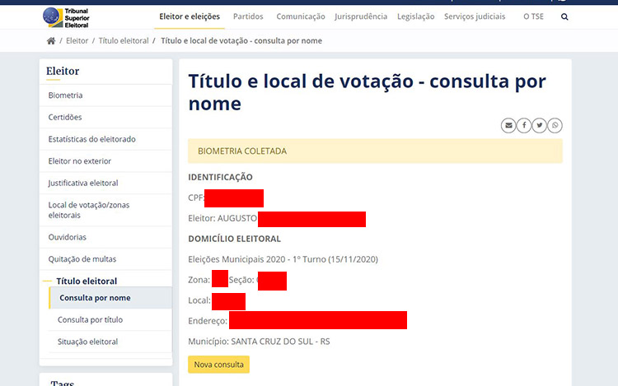The height and width of the screenshot is (386, 618).
Task: Click the Eleitor breadcrumb link
Action: point(77,41)
